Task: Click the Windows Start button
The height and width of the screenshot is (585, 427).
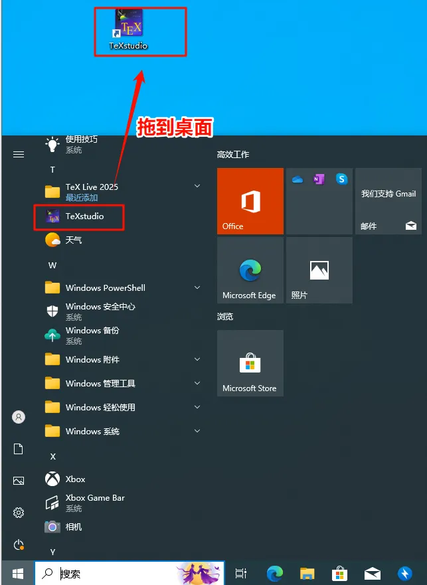Action: [x=17, y=573]
